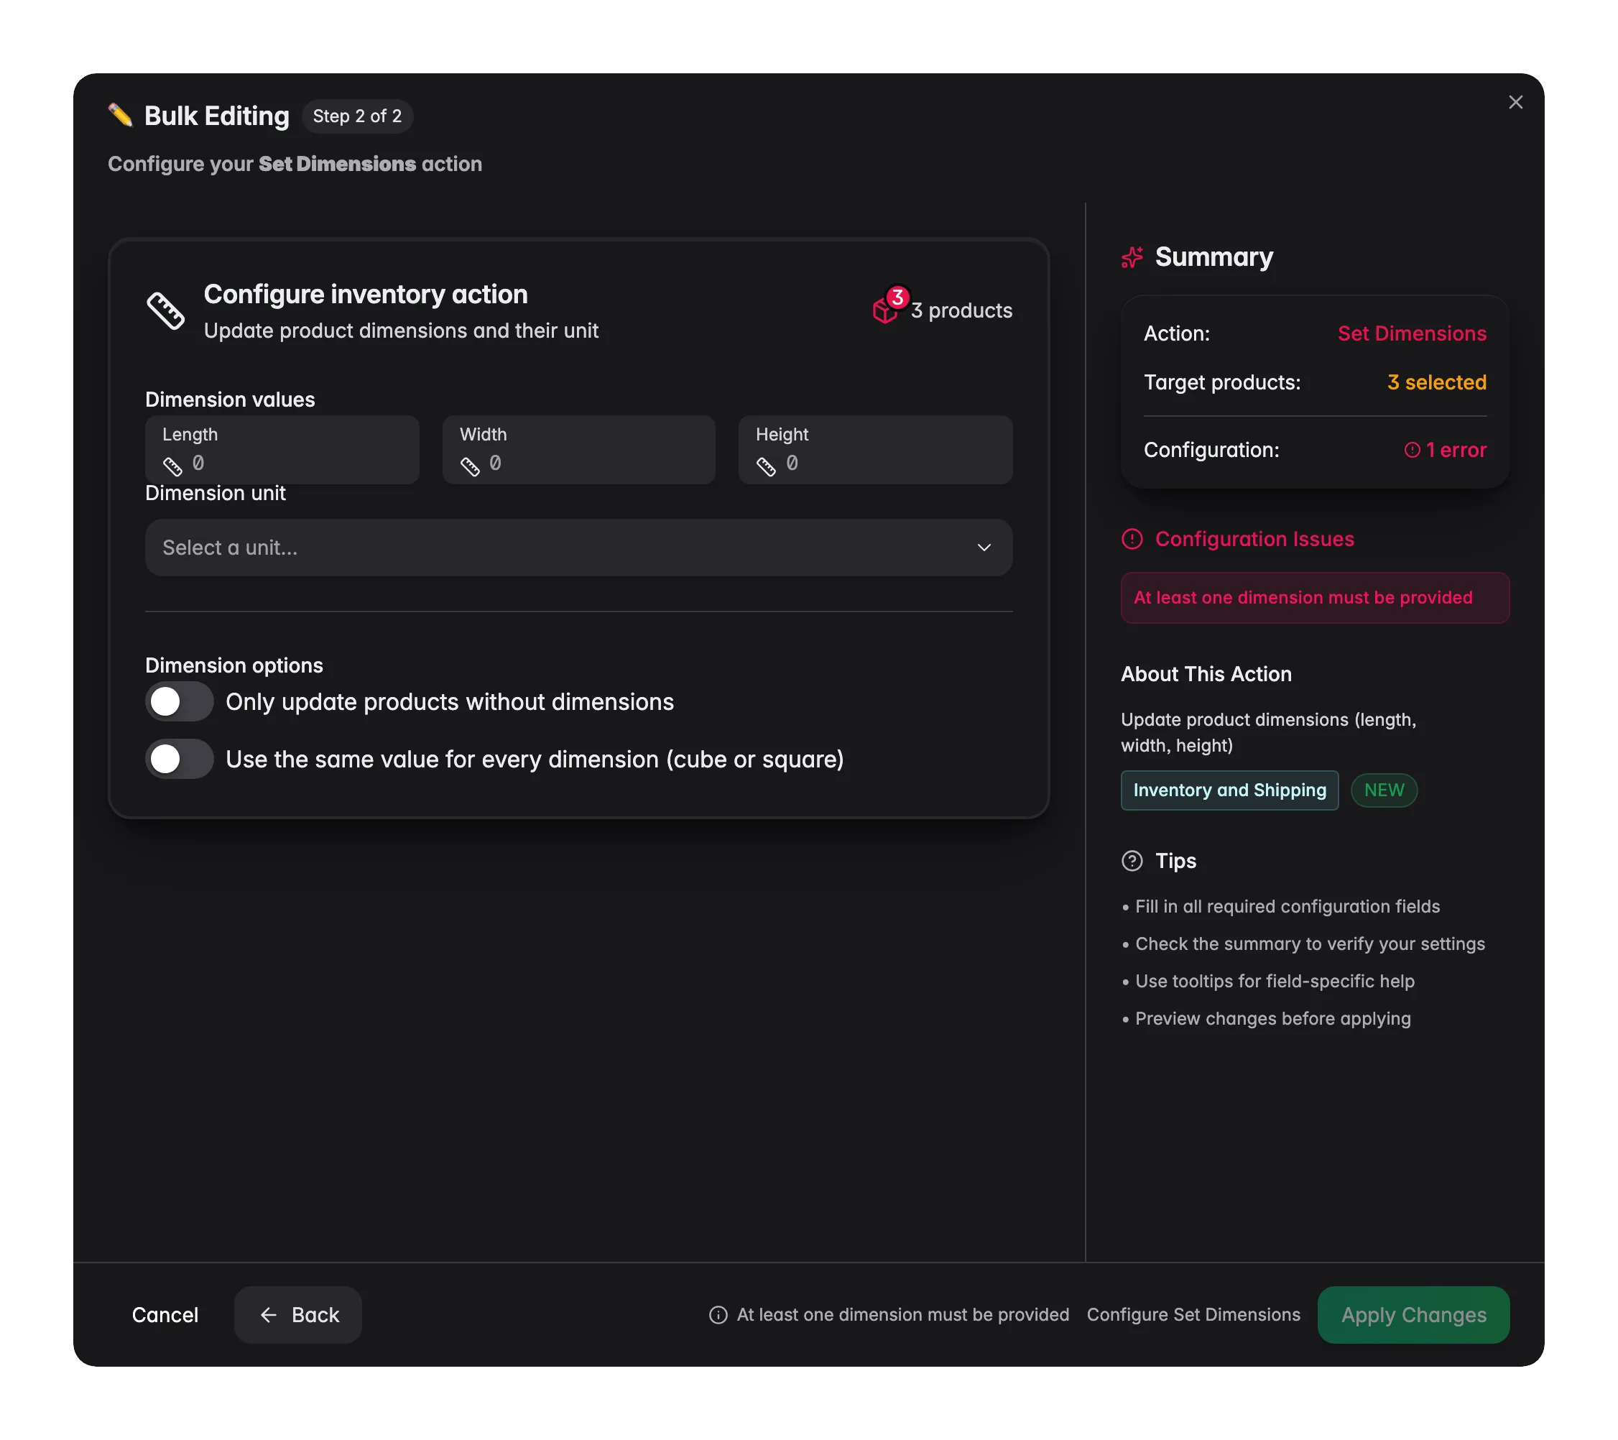Open the Select a unit dropdown
This screenshot has width=1618, height=1440.
click(x=578, y=548)
